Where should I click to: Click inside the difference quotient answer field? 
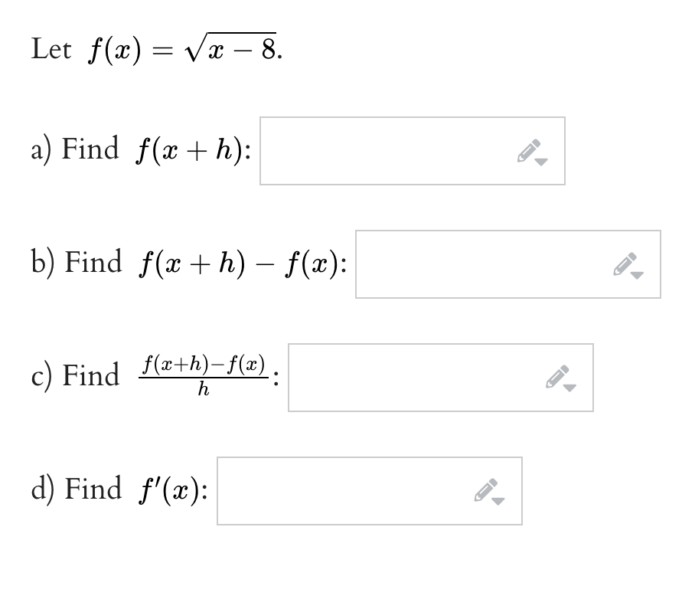[x=413, y=376]
